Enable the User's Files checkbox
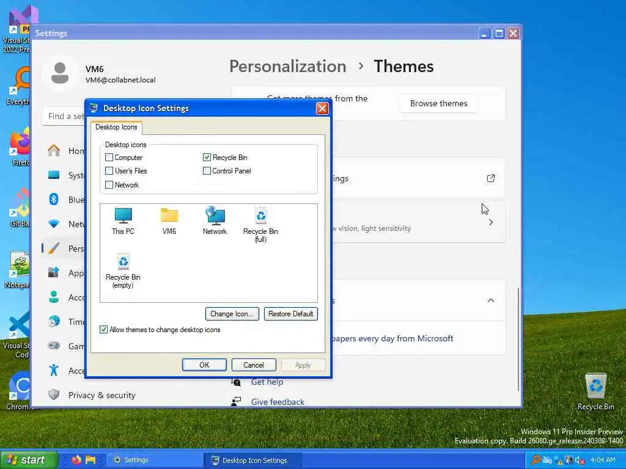This screenshot has width=626, height=469. coord(109,171)
